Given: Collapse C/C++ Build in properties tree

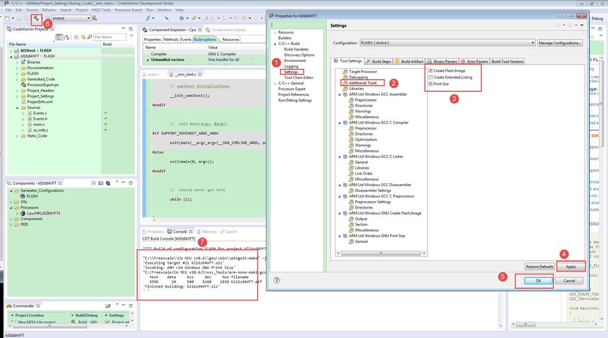Looking at the screenshot, I should 275,44.
